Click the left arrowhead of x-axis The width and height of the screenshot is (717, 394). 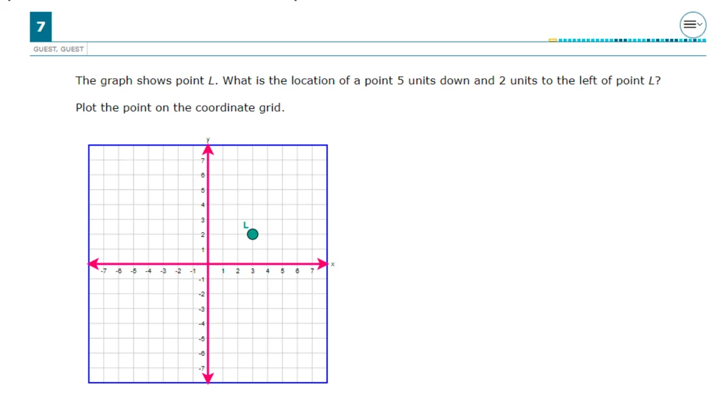point(93,264)
